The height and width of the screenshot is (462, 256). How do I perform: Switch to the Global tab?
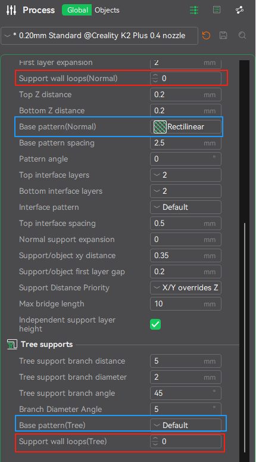pyautogui.click(x=77, y=10)
